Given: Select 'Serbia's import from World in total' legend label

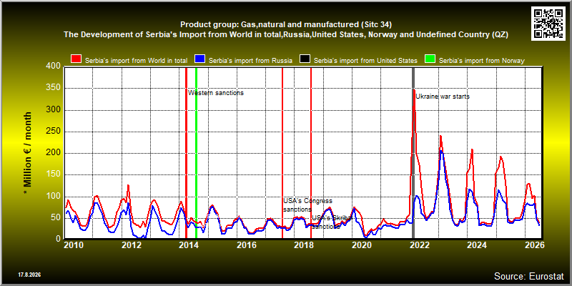Looking at the screenshot, I should 137,61.
